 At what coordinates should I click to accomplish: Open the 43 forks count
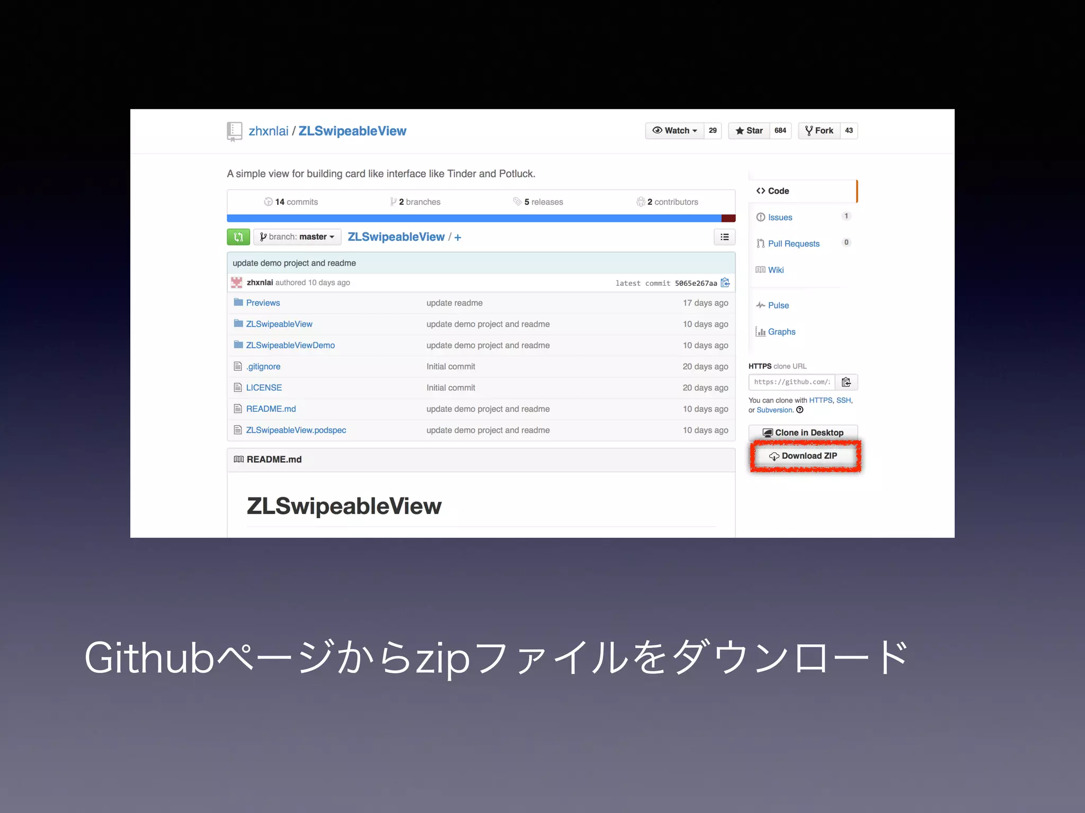click(x=849, y=131)
